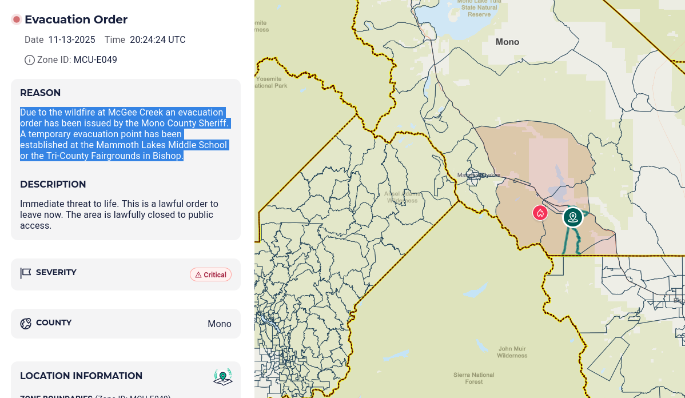Click the Sierra National Forest map label

click(x=474, y=379)
